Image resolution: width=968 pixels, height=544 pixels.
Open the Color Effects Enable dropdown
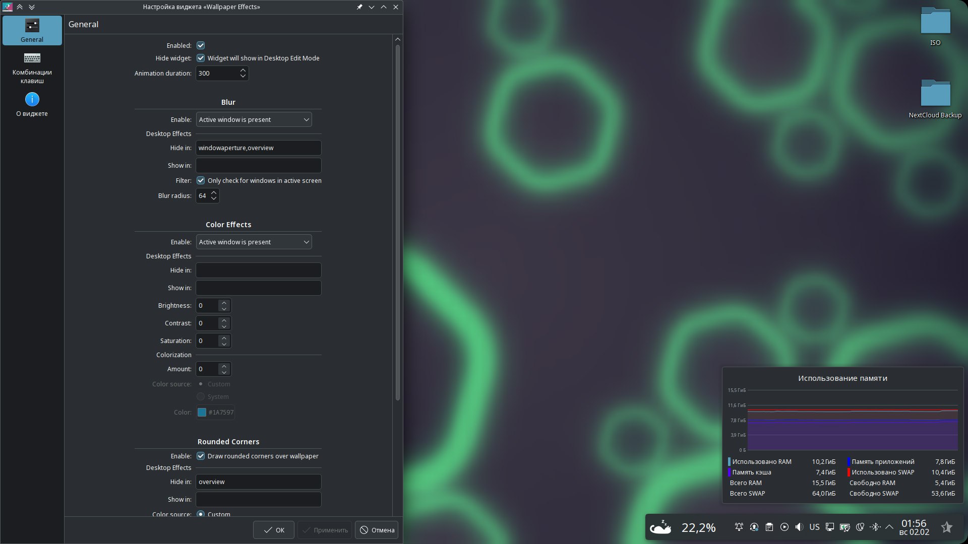click(254, 242)
